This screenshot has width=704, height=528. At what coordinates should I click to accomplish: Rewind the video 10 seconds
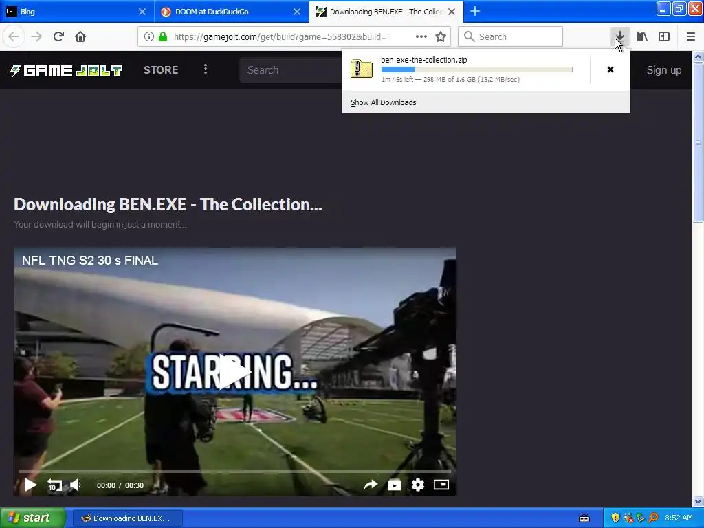pyautogui.click(x=54, y=485)
